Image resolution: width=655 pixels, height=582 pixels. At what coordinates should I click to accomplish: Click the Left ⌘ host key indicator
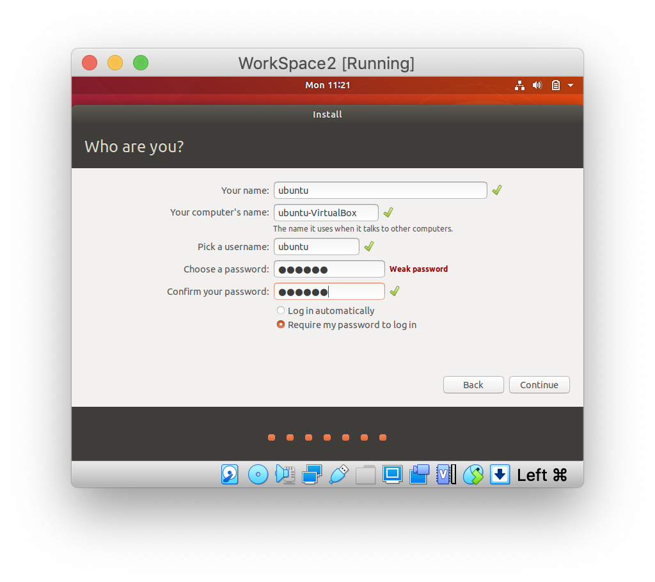(x=542, y=475)
